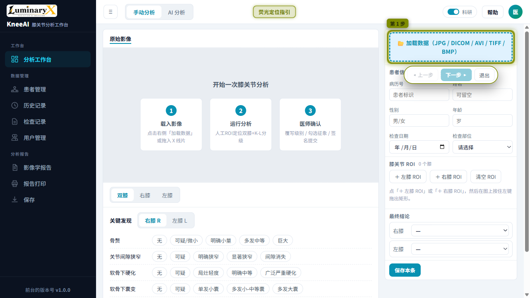
Task: Open the 右膝 final conclusion dropdown
Action: pos(460,231)
